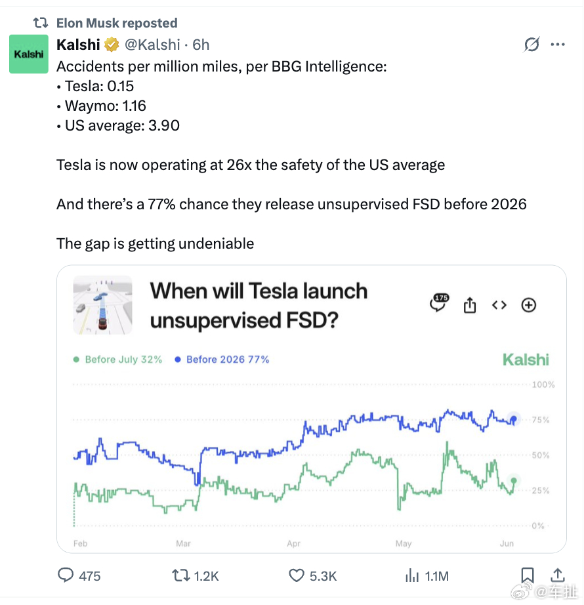Click the plus circle icon on chart
The height and width of the screenshot is (605, 584).
pyautogui.click(x=528, y=305)
